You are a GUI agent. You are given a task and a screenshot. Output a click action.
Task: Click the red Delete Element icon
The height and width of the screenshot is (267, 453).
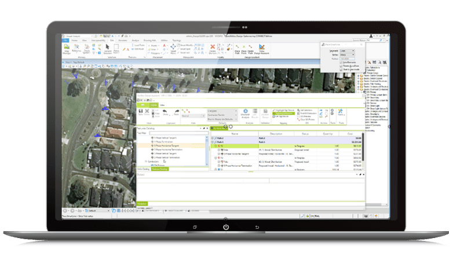pos(213,48)
